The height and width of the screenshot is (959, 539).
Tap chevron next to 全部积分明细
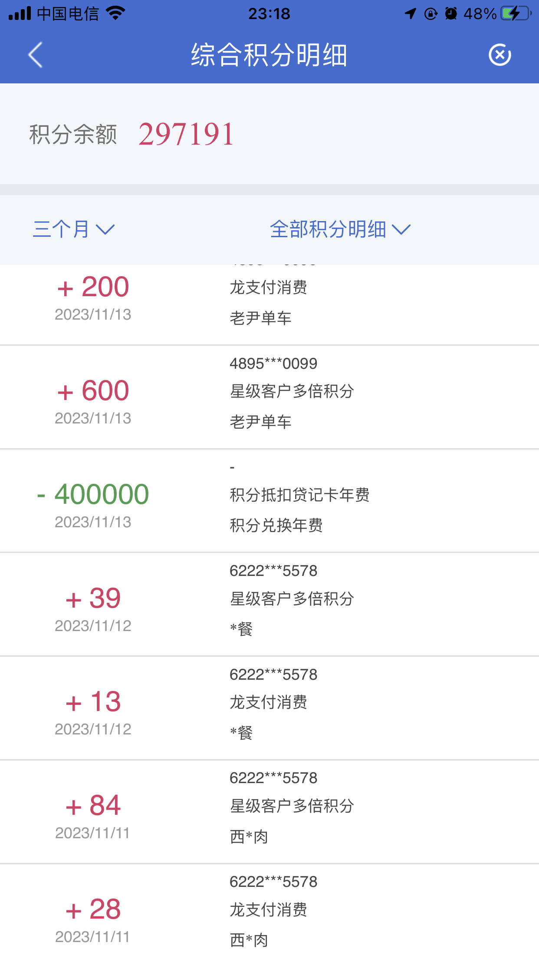401,230
